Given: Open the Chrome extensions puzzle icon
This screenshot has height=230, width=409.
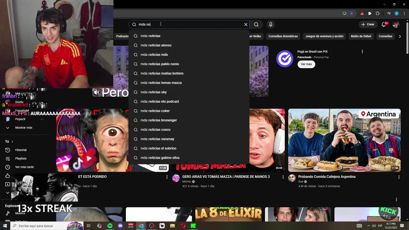Looking at the screenshot, I should click(x=377, y=13).
